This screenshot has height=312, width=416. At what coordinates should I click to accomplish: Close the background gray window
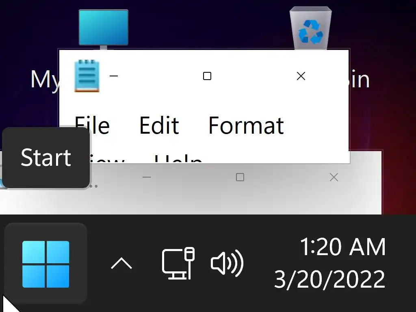click(x=334, y=177)
